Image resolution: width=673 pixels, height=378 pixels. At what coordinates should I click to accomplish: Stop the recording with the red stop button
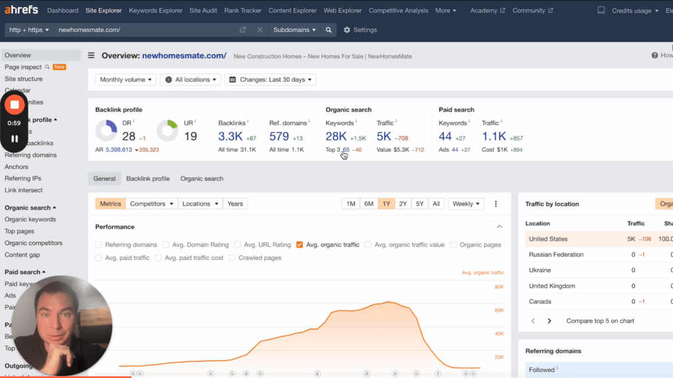coord(14,104)
